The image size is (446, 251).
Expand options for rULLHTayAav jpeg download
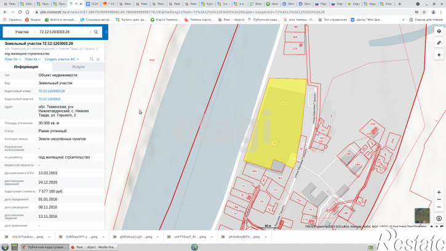[x=49, y=237]
